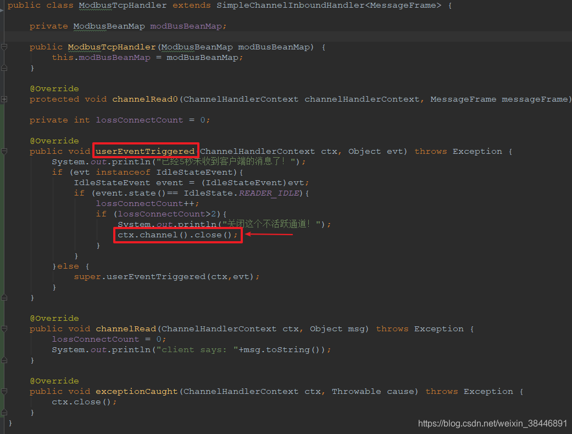
Task: Click MessageFrame generic type in the class declaration
Action: (403, 5)
